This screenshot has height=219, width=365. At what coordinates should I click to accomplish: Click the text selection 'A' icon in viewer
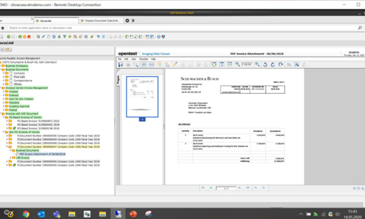tap(297, 64)
